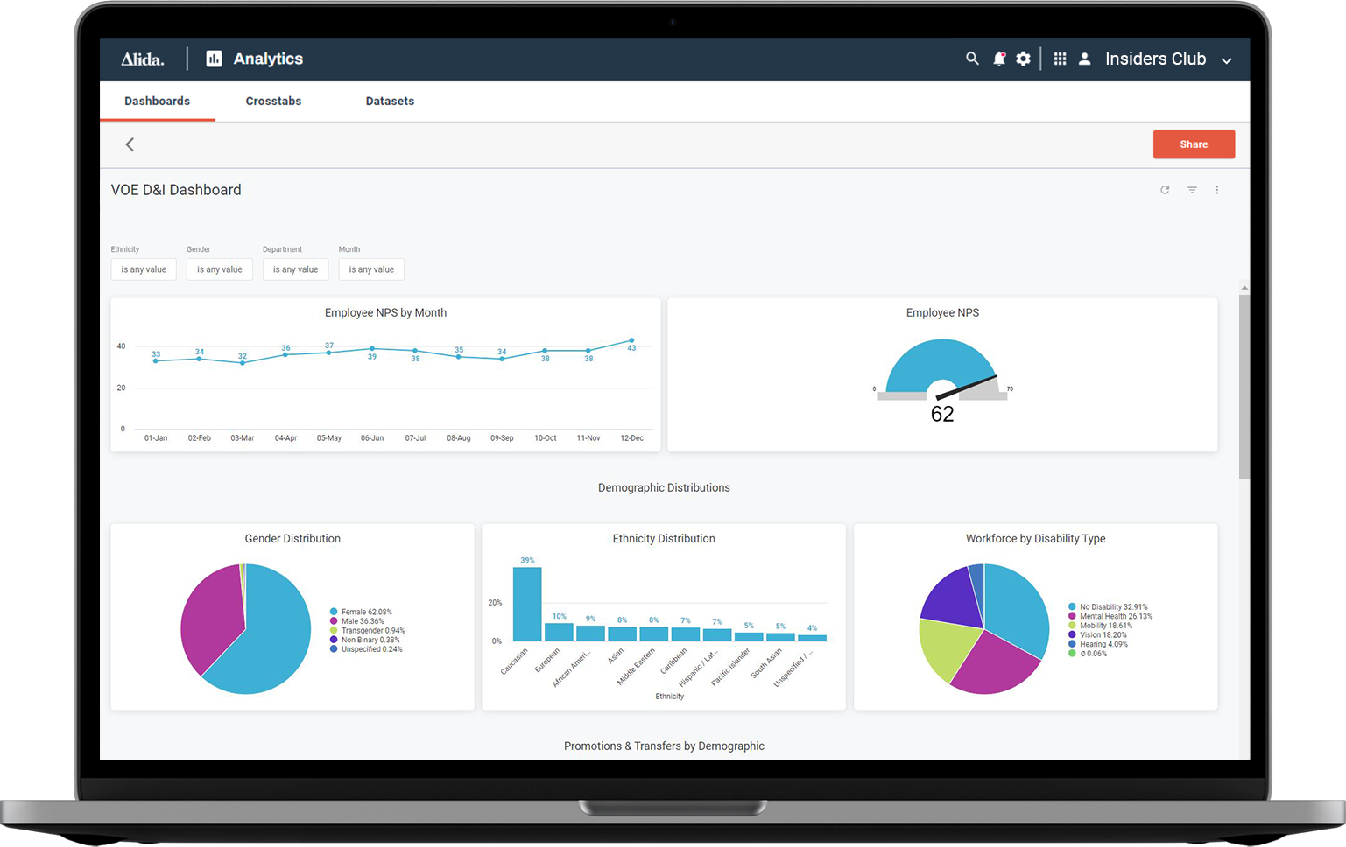This screenshot has height=847, width=1346.
Task: Toggle the Female legend color swatch
Action: (x=334, y=612)
